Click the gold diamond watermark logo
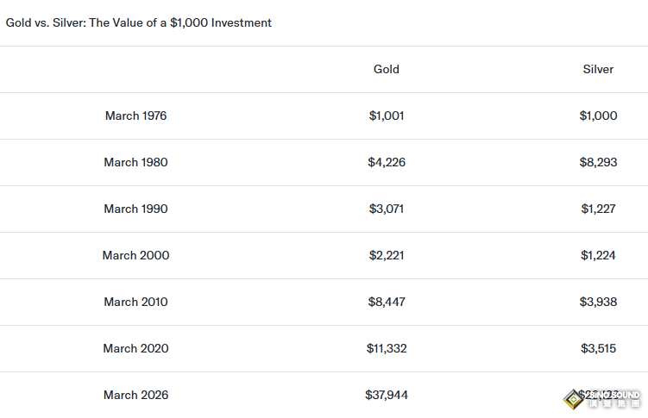 coord(573,398)
